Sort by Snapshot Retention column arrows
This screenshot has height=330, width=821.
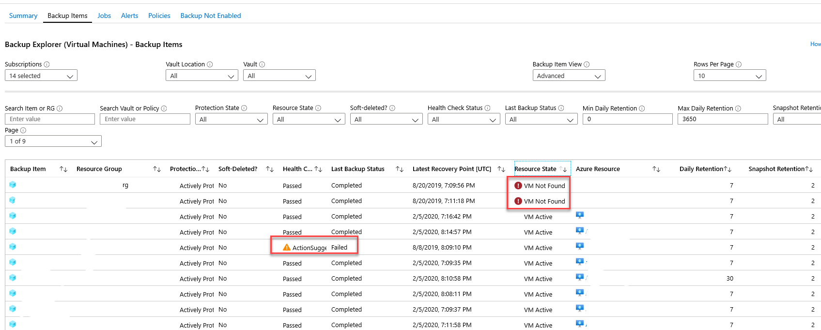click(809, 169)
